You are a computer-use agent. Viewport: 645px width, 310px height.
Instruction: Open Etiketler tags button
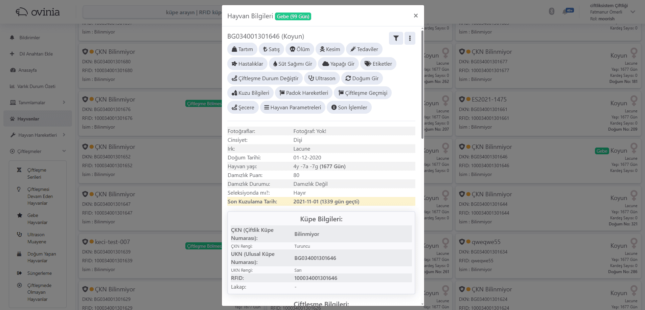point(378,64)
